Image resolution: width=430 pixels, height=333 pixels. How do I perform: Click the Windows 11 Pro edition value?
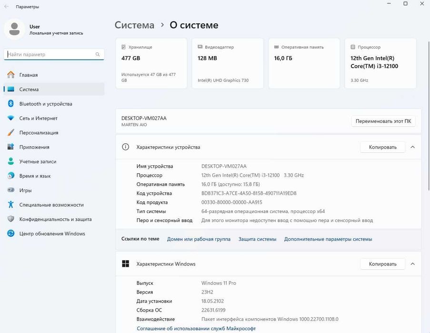point(219,283)
